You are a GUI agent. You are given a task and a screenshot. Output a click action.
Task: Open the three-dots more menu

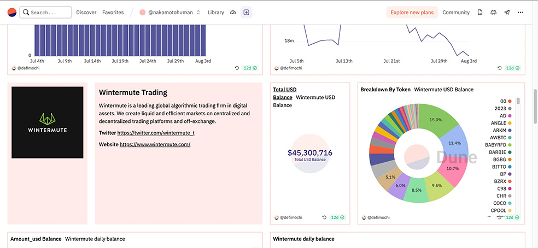point(521,13)
